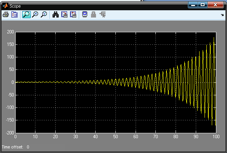Restore saved axes settings
Viewport: 227px width, 153px height.
(73, 14)
